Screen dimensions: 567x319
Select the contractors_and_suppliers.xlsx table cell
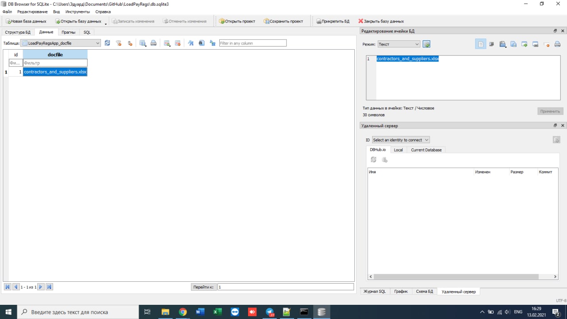[55, 72]
